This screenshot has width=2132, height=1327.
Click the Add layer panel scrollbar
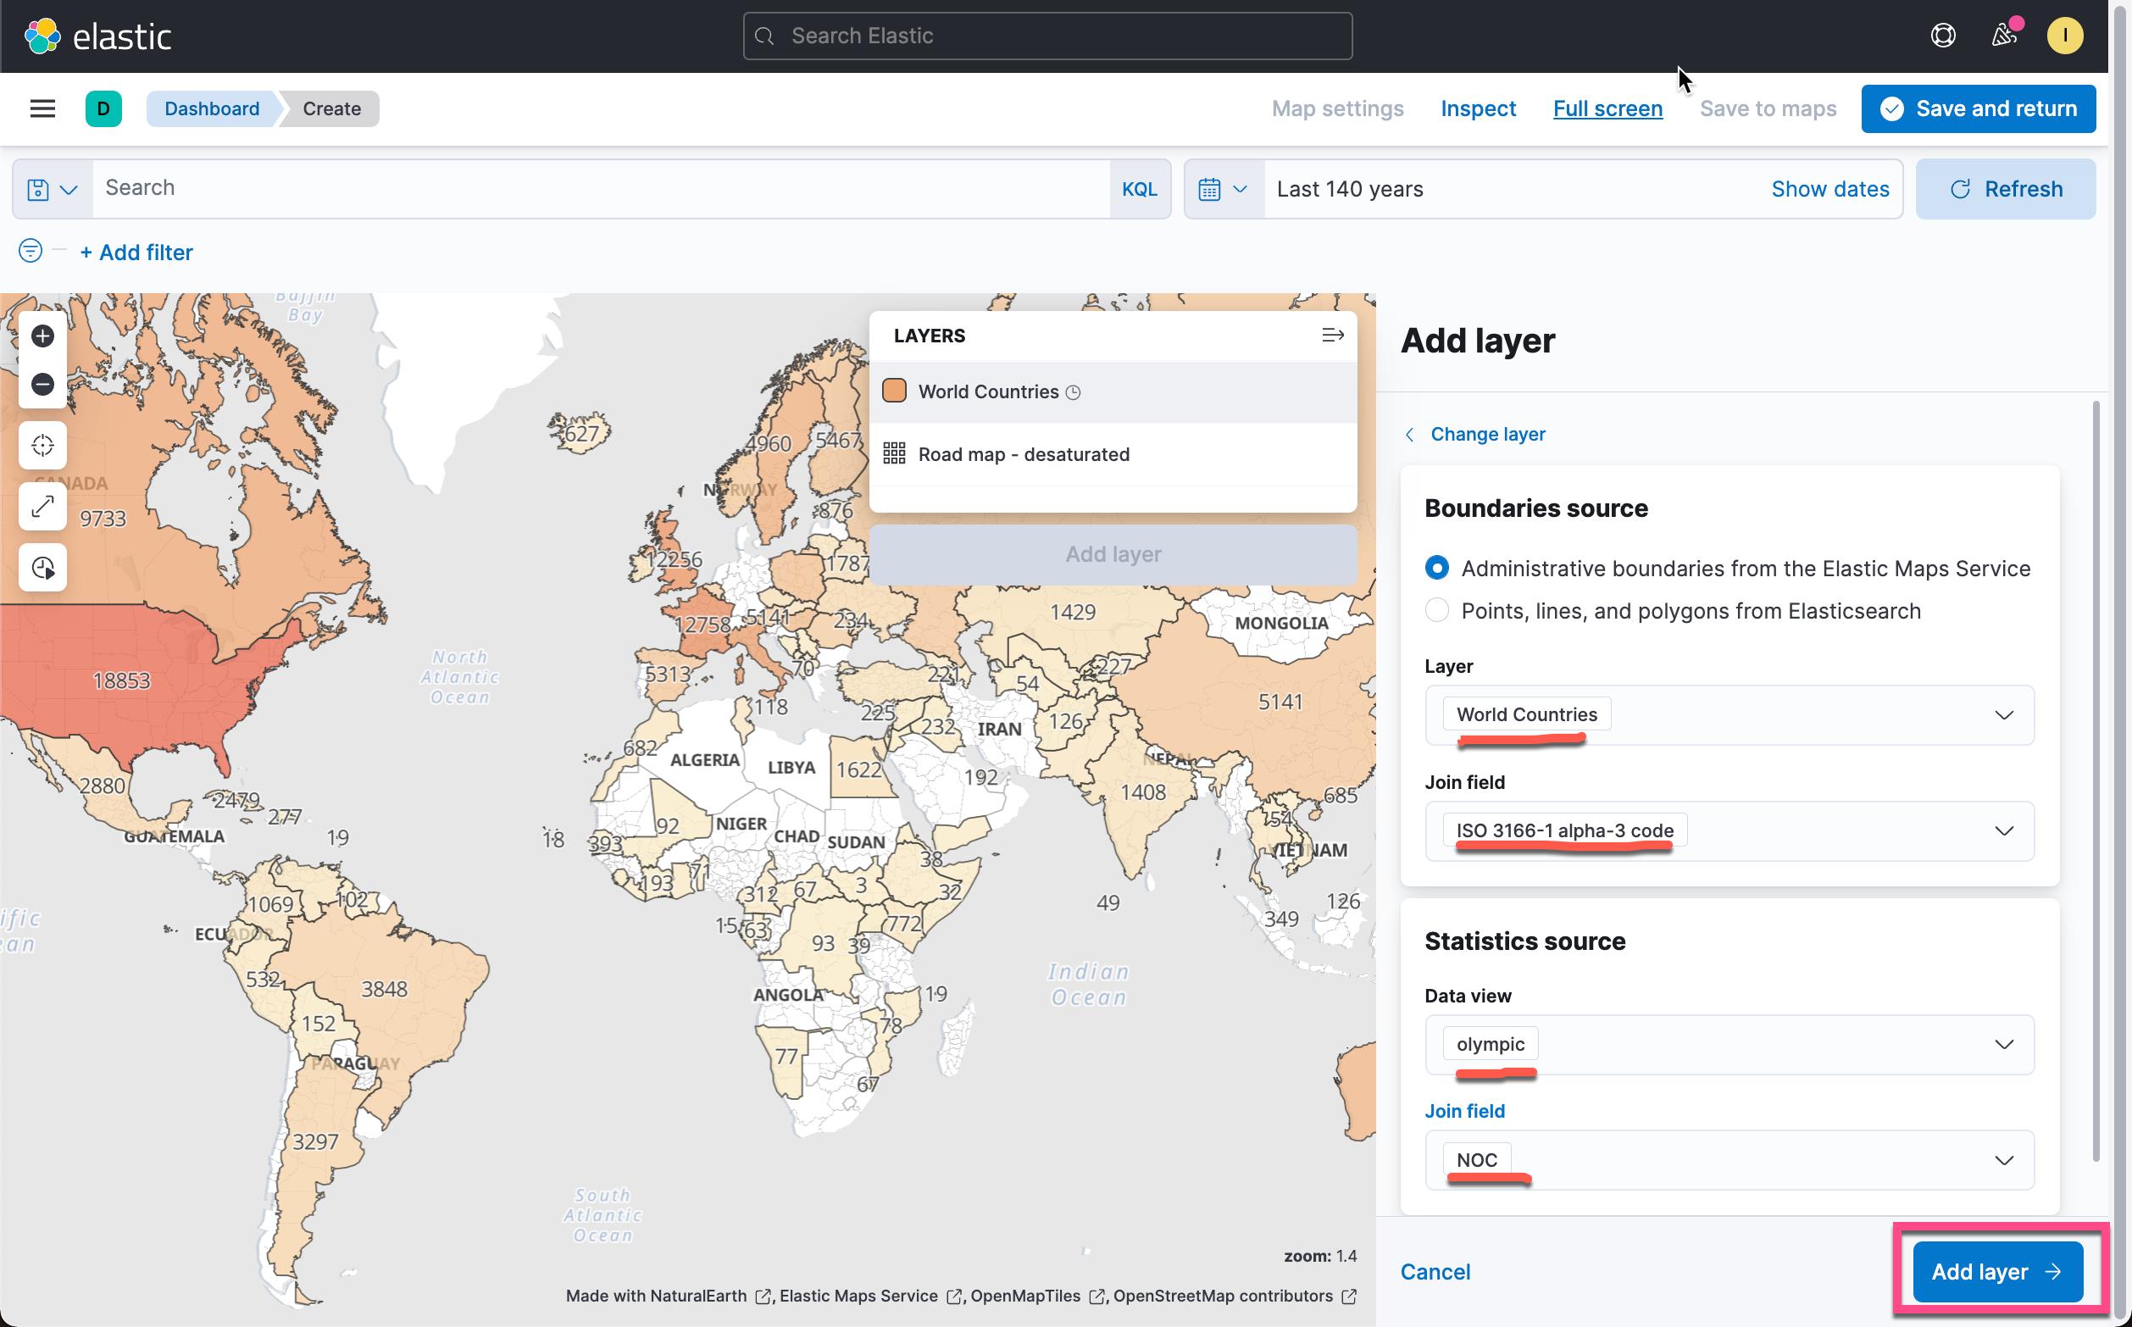point(2097,781)
